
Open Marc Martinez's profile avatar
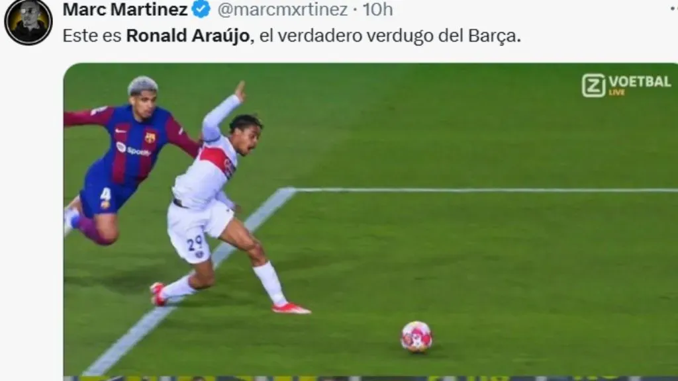click(x=28, y=22)
